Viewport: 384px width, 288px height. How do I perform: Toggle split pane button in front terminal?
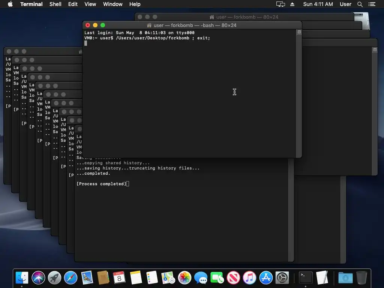pyautogui.click(x=299, y=32)
